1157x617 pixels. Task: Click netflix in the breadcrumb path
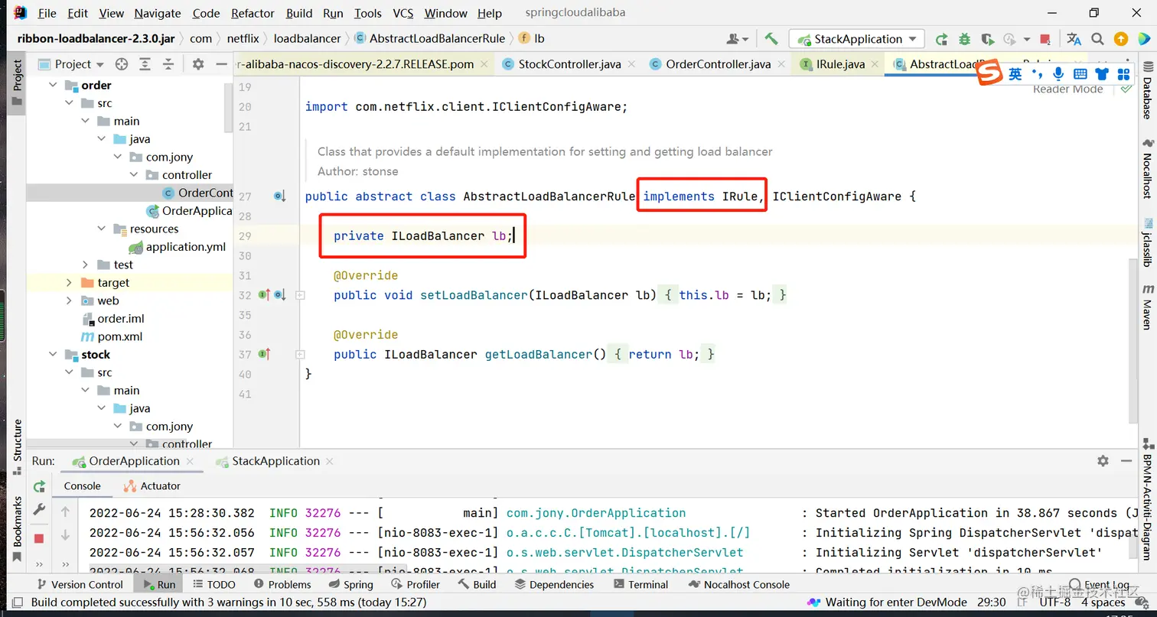(x=243, y=38)
